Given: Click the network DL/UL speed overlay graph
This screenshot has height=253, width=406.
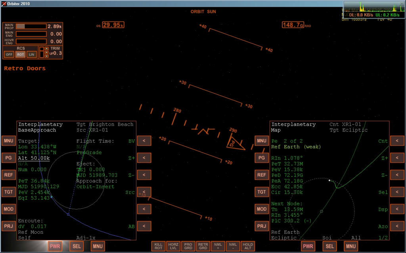Looking at the screenshot, I should 374,10.
